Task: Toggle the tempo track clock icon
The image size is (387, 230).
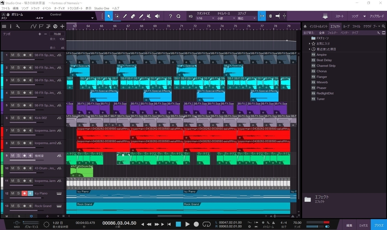Action: [55, 26]
